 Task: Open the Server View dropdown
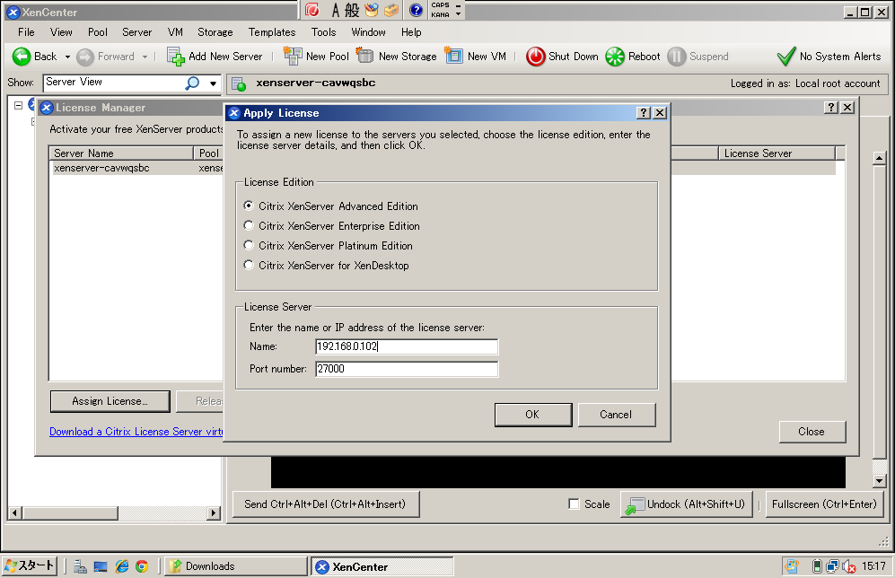213,83
